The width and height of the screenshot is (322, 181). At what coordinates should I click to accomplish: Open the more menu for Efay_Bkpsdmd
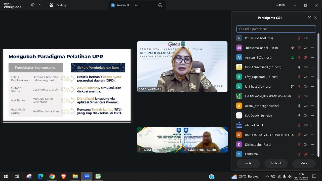pos(312,77)
